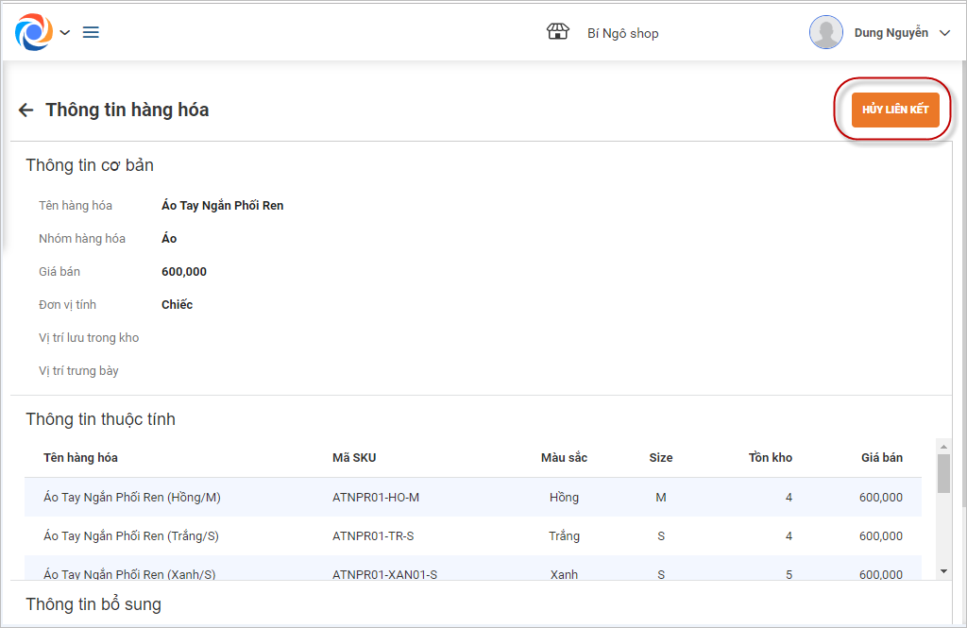Viewport: 967px width, 628px height.
Task: Click the app logo icon
Action: pos(34,32)
